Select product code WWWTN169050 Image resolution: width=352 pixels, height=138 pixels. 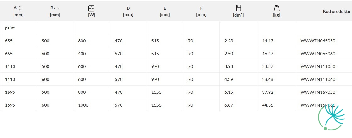(x=318, y=92)
